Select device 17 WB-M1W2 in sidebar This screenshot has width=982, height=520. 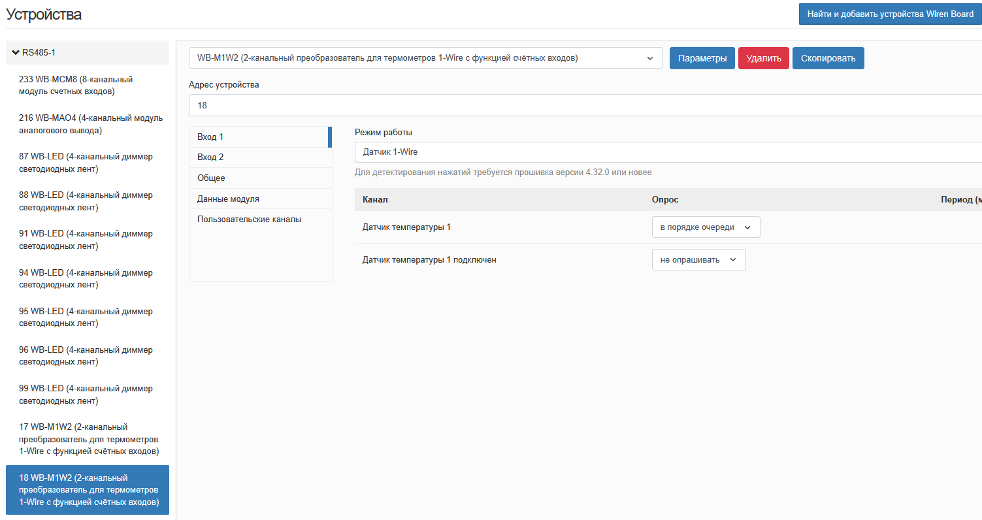[88, 439]
